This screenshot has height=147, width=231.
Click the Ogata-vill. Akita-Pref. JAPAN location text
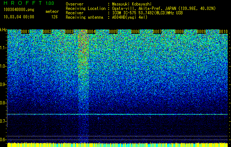click(x=164, y=8)
